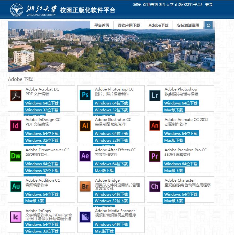Image resolution: width=234 pixels, height=235 pixels.
Task: Click the Dreamweaver Dw icon
Action: tap(16, 156)
